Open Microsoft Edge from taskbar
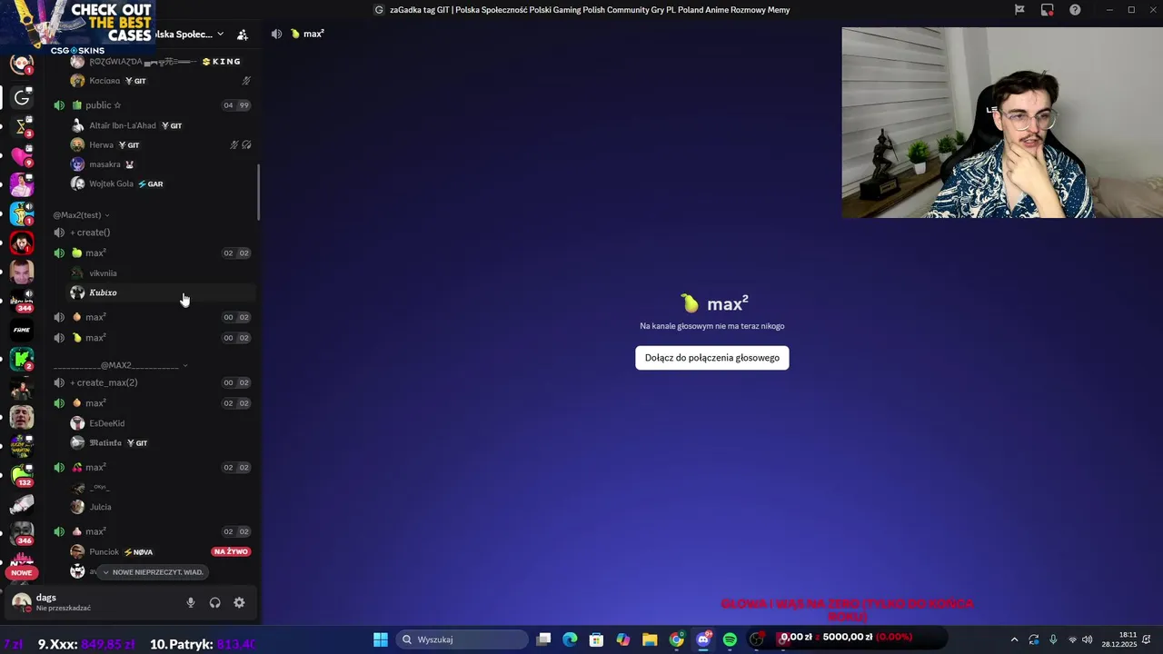The width and height of the screenshot is (1163, 654). 570,639
